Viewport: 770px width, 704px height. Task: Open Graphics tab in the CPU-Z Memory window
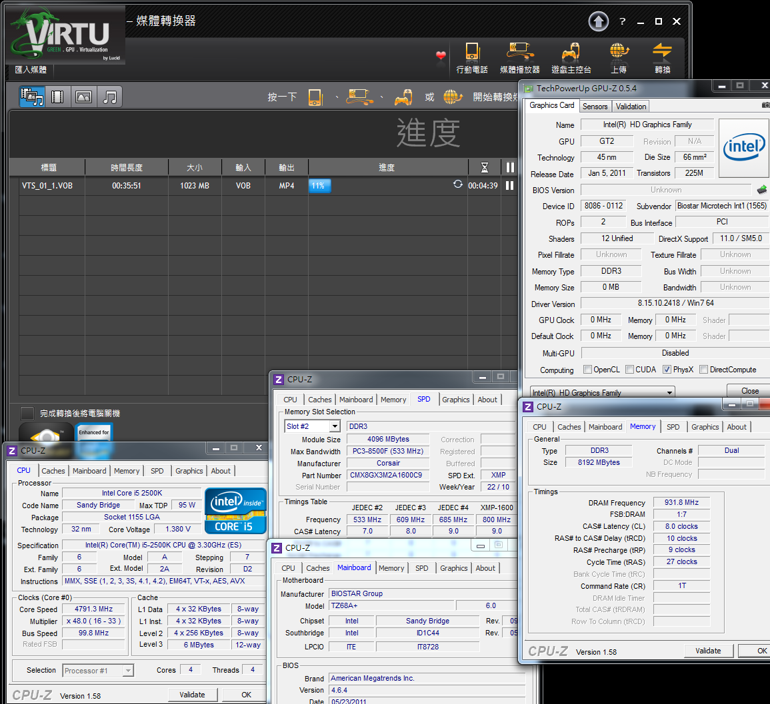pos(705,428)
